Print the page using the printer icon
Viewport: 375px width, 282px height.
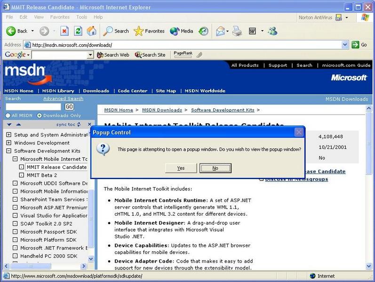coord(237,31)
